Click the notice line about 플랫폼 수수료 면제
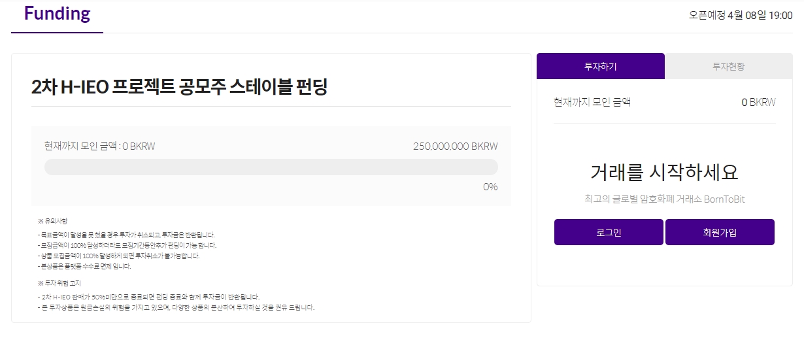The height and width of the screenshot is (338, 804). click(84, 266)
